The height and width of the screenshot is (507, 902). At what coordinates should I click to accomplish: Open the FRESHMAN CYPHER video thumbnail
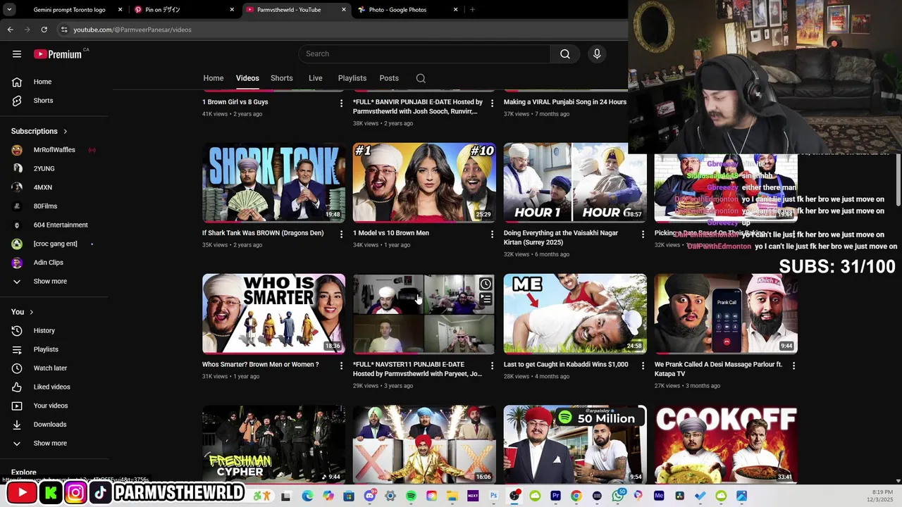tap(273, 444)
